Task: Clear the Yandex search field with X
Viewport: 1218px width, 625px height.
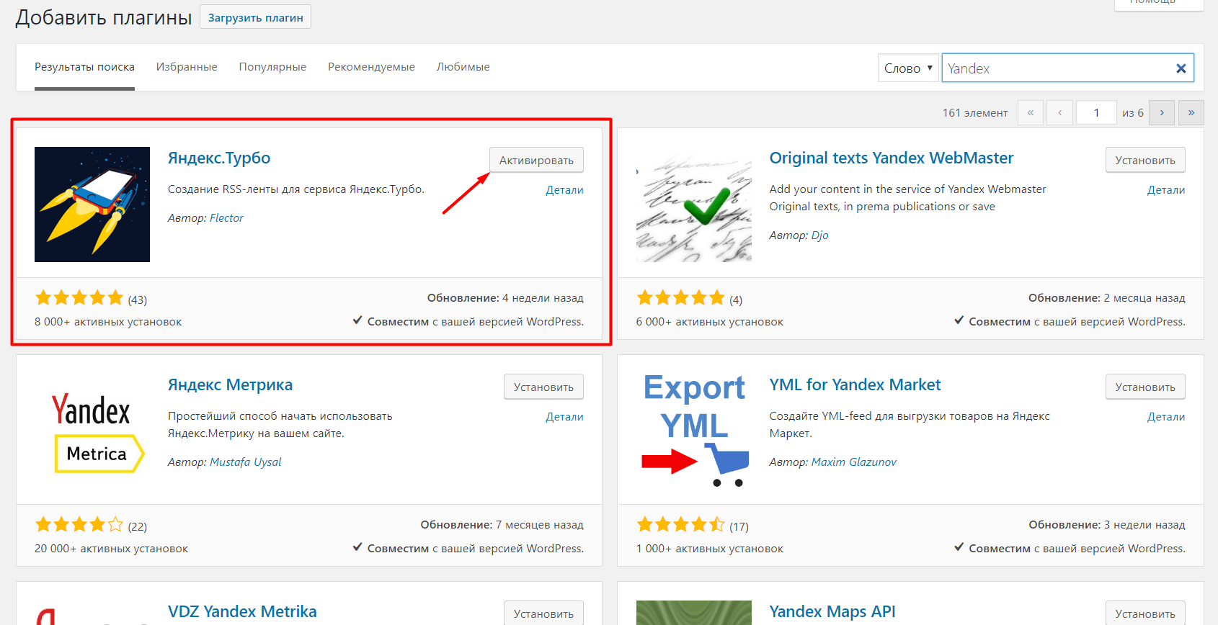Action: (1181, 68)
